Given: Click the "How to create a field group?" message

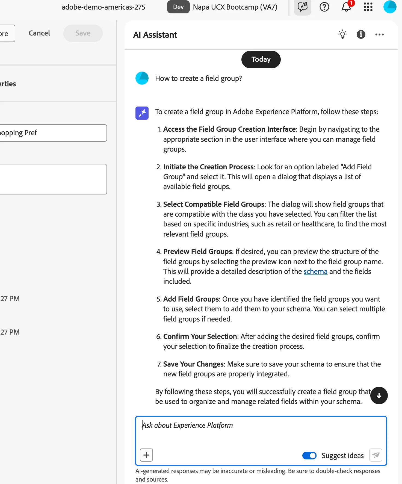Looking at the screenshot, I should click(199, 78).
